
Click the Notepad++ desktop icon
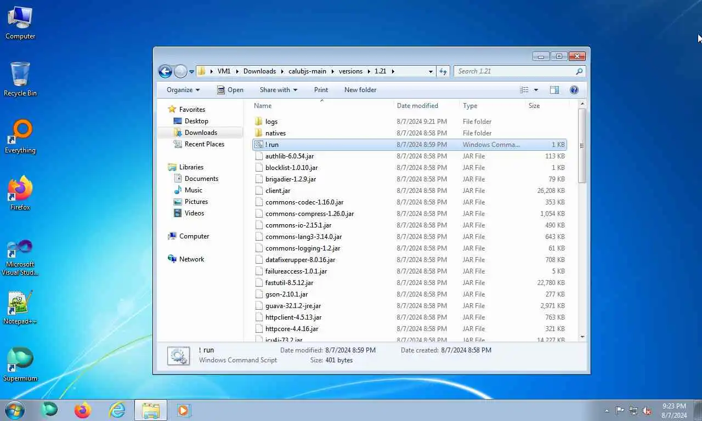[20, 308]
